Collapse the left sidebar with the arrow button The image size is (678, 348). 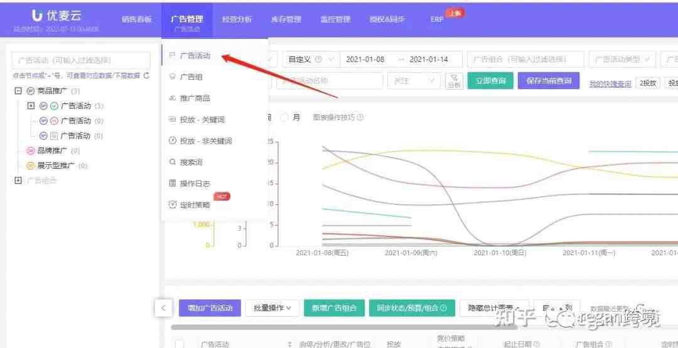tap(163, 308)
